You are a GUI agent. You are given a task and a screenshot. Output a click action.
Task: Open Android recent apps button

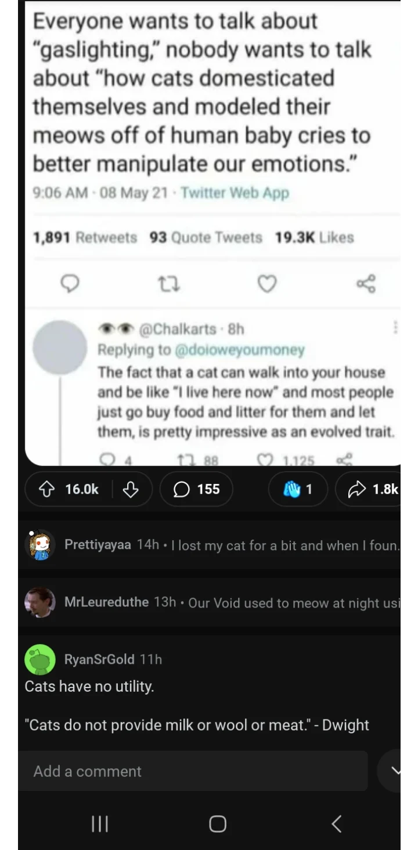click(x=100, y=823)
